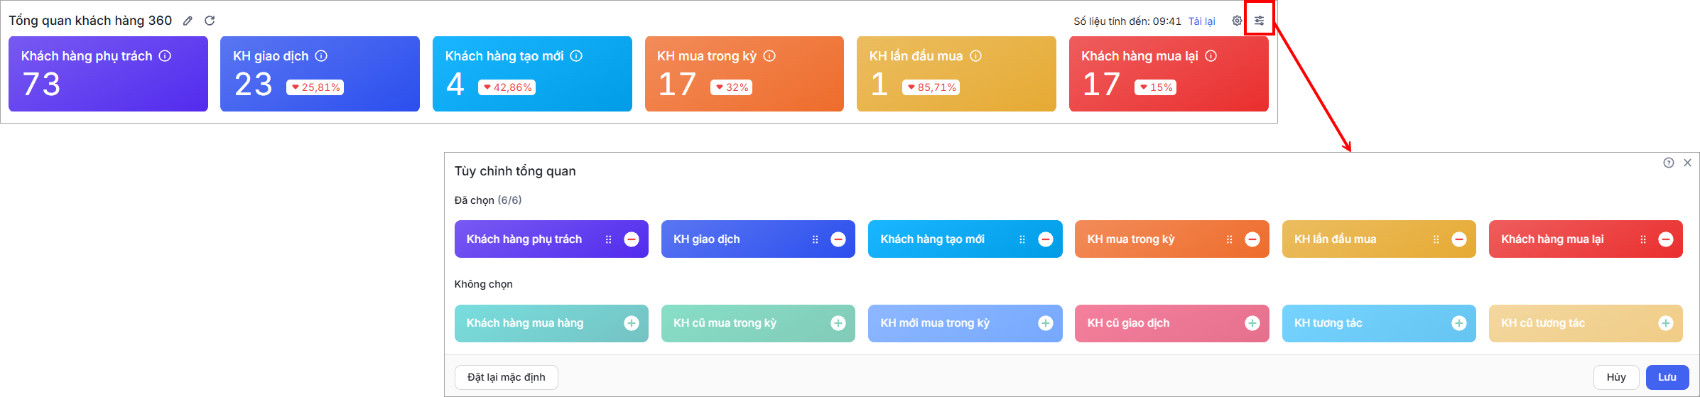Remove Khách hàng phụ trách with minus button

coord(632,239)
